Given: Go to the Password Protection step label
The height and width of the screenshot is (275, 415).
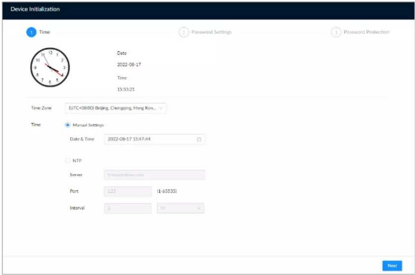Looking at the screenshot, I should coord(366,32).
